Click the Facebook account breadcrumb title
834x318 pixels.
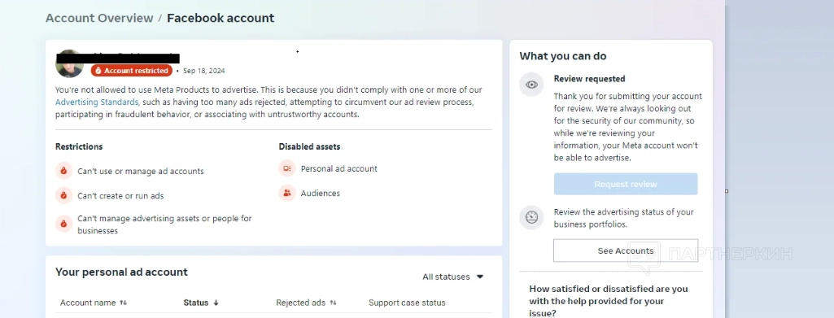click(x=221, y=18)
